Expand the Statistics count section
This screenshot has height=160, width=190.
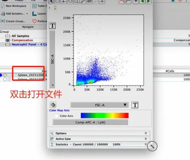[x=100, y=144]
